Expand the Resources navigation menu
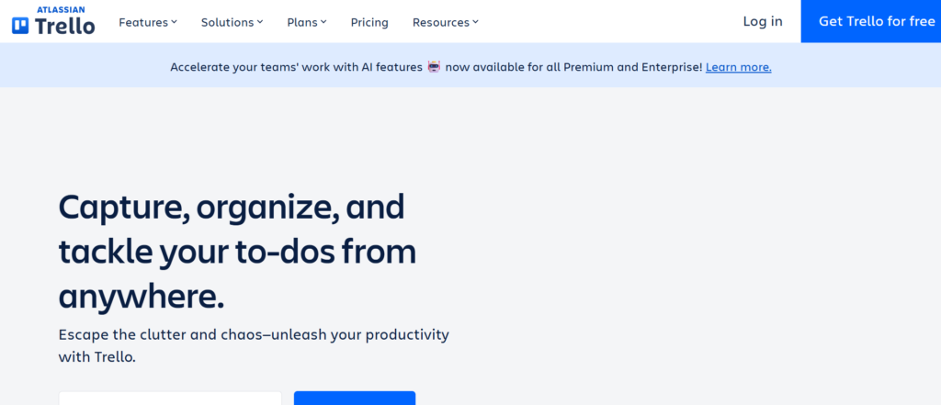Screen dimensions: 941x405 coord(440,22)
